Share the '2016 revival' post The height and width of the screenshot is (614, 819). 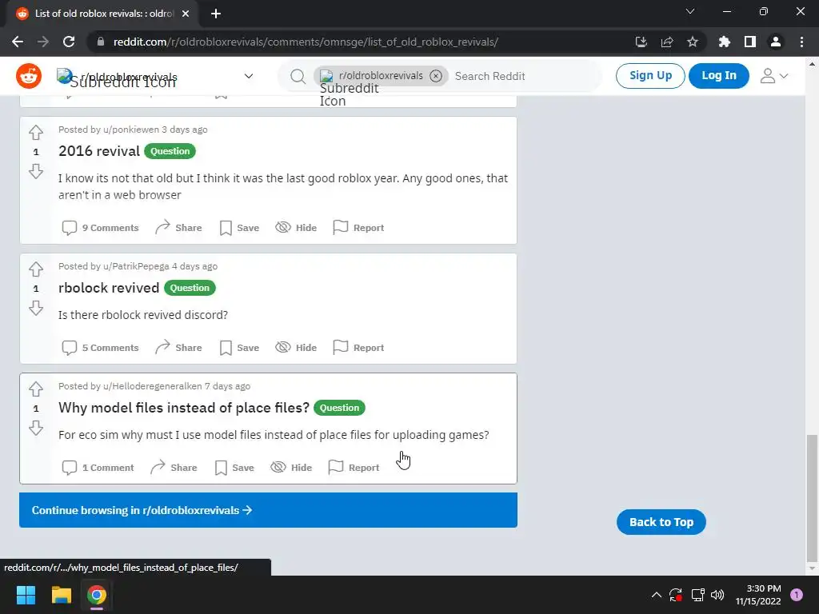(178, 228)
